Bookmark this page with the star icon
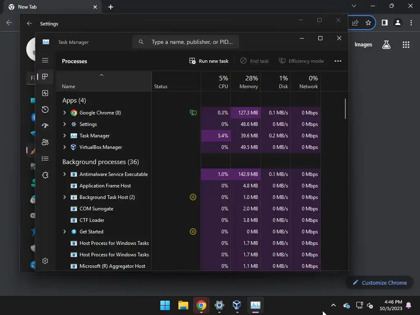Screen dimensions: 420x315 click(368, 23)
